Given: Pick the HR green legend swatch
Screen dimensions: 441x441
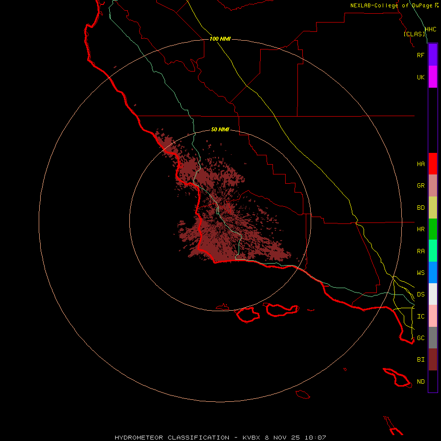Looking at the screenshot, I should click(433, 229).
